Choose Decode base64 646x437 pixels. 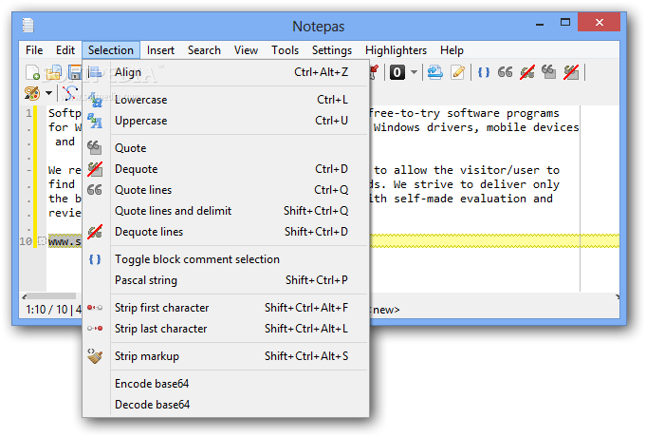point(226,405)
